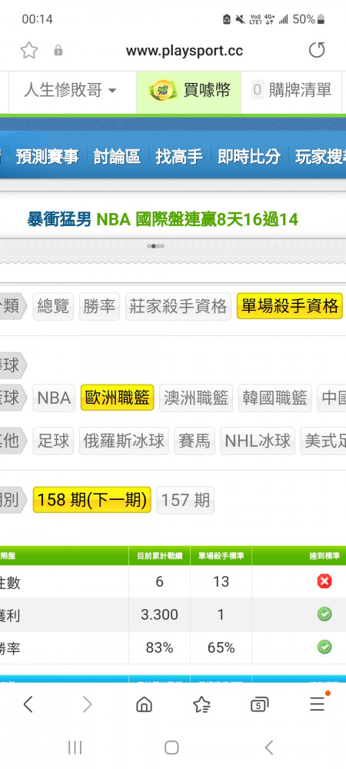Go to browser home page icon

pos(144,704)
